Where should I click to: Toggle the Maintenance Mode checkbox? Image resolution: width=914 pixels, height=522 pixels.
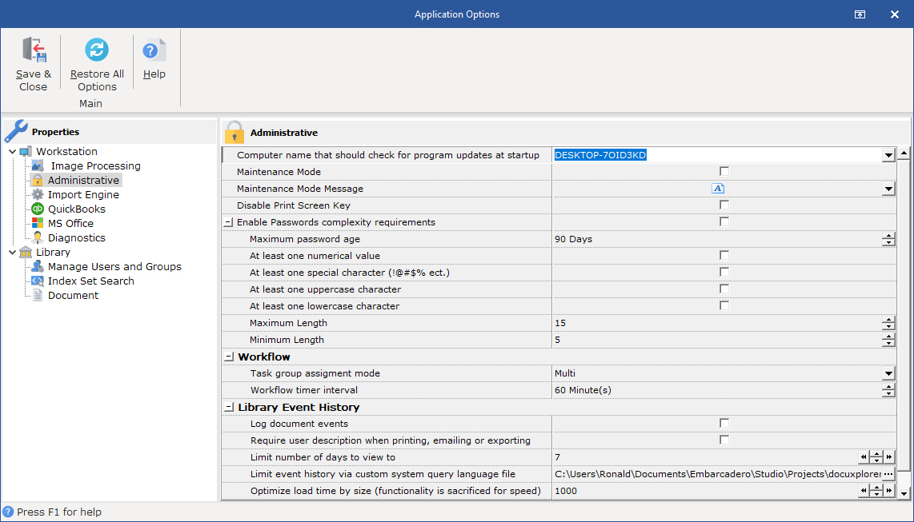tap(724, 171)
